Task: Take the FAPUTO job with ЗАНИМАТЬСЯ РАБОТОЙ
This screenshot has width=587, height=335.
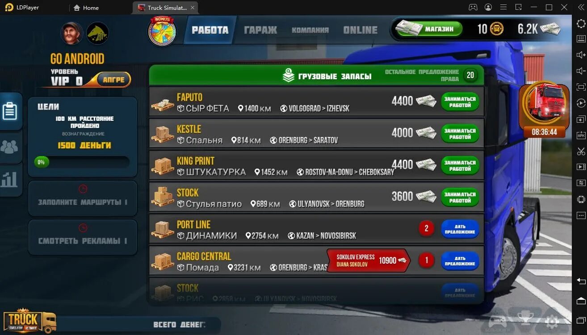Action: click(x=460, y=102)
